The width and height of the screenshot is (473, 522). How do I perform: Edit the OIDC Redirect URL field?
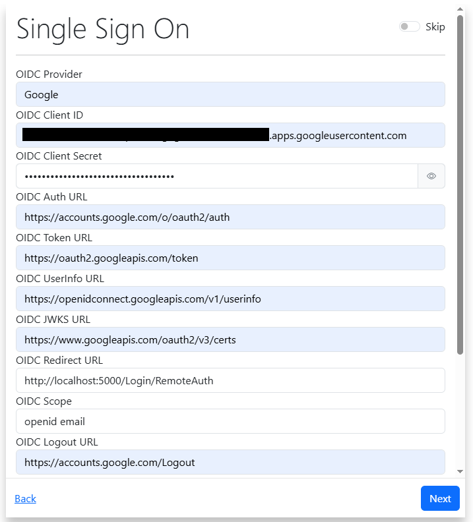pyautogui.click(x=230, y=380)
